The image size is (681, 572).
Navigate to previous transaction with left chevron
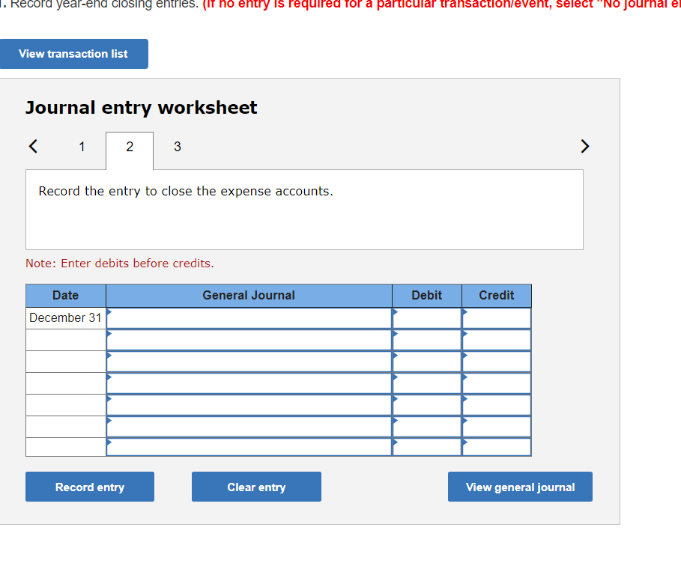pyautogui.click(x=33, y=146)
